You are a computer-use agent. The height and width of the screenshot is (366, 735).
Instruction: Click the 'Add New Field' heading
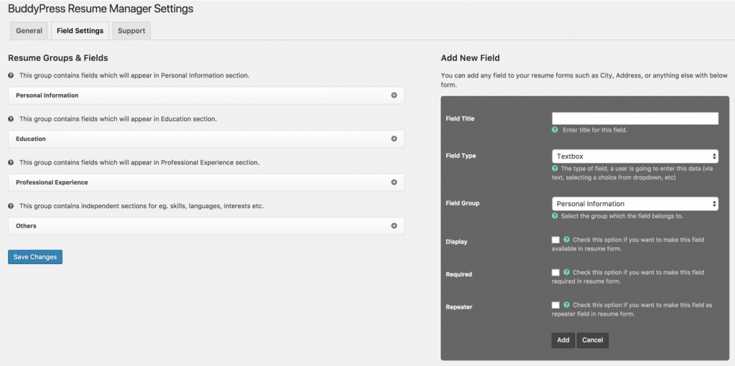(x=470, y=58)
